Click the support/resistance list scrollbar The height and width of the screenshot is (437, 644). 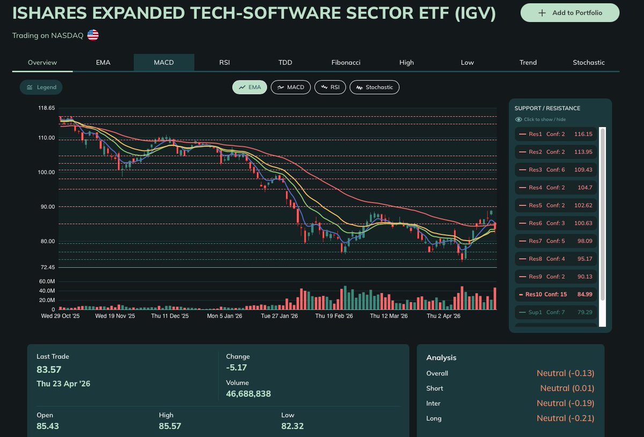point(602,214)
